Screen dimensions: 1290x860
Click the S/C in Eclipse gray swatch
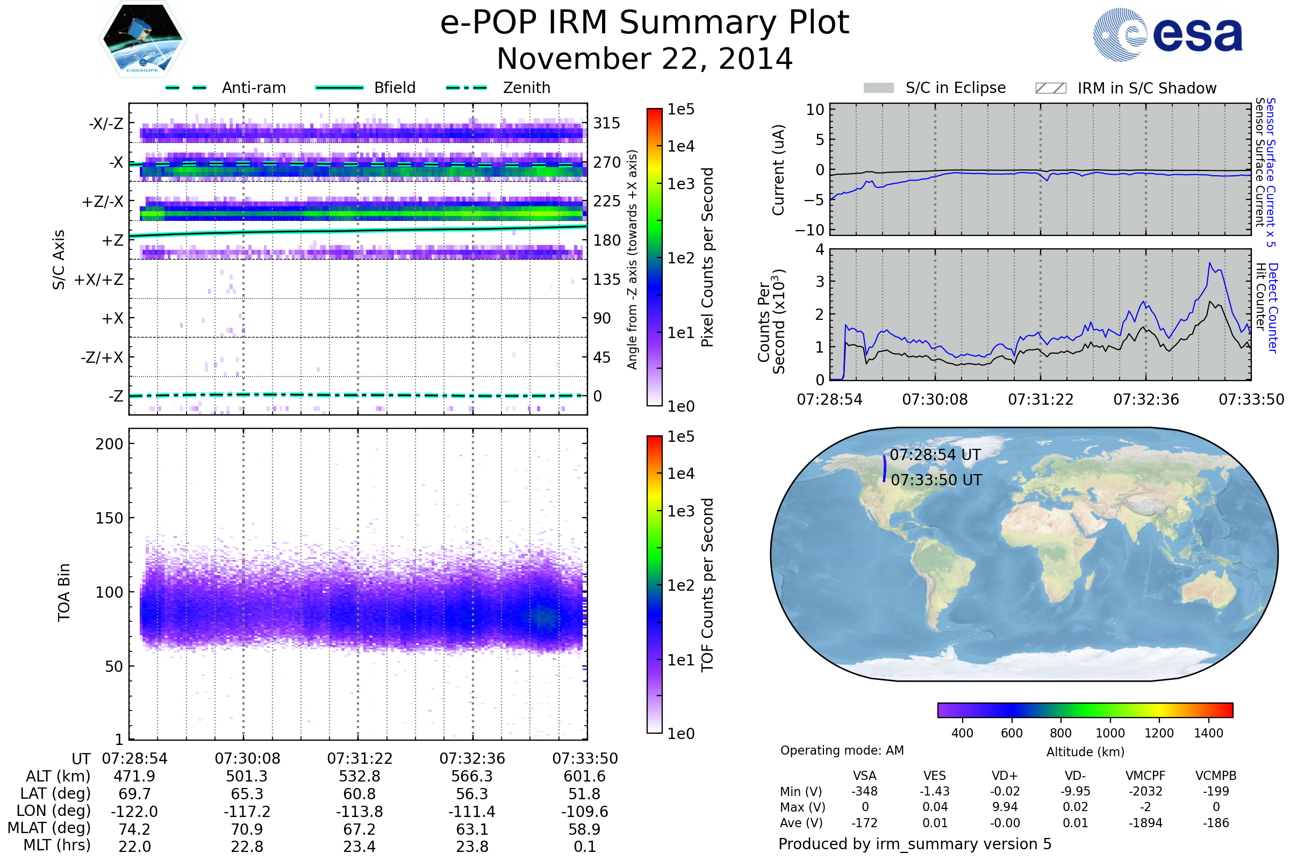[878, 88]
